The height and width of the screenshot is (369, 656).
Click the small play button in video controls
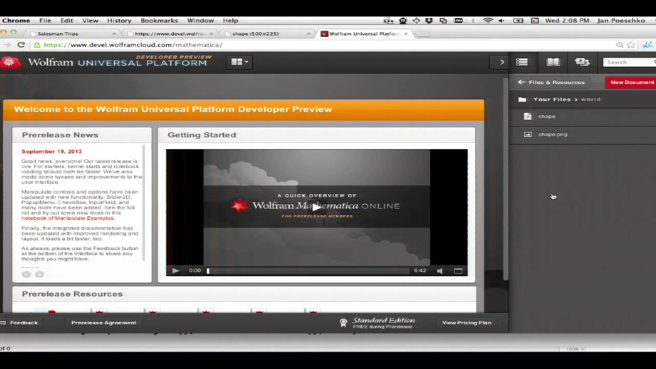pos(175,271)
